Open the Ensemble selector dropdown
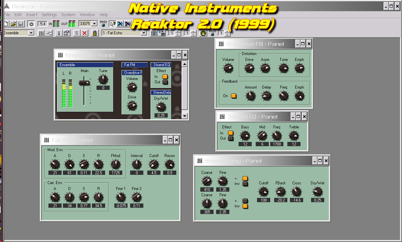This screenshot has width=402, height=242. click(x=31, y=33)
